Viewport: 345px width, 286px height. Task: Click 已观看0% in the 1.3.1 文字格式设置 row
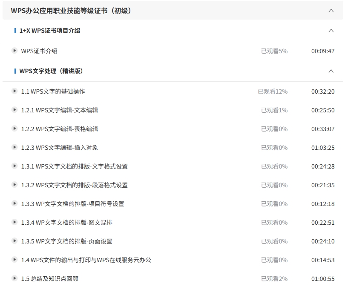click(x=274, y=166)
